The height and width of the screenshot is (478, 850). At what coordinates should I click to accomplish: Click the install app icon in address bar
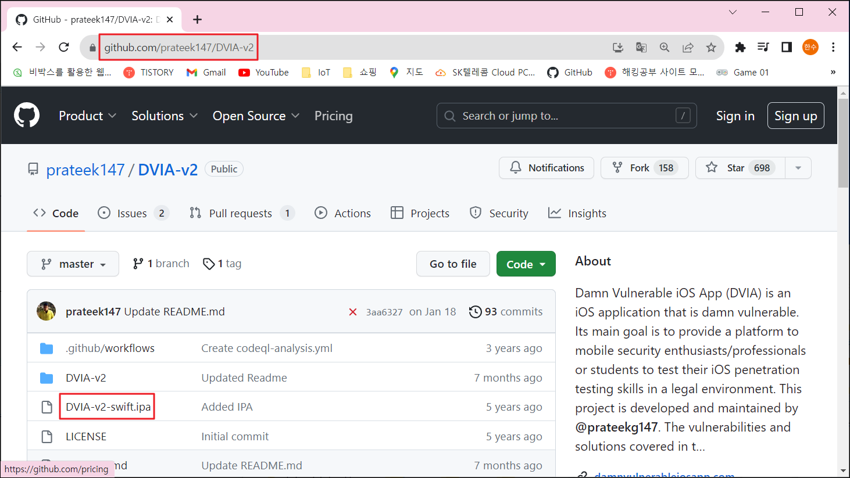coord(618,48)
